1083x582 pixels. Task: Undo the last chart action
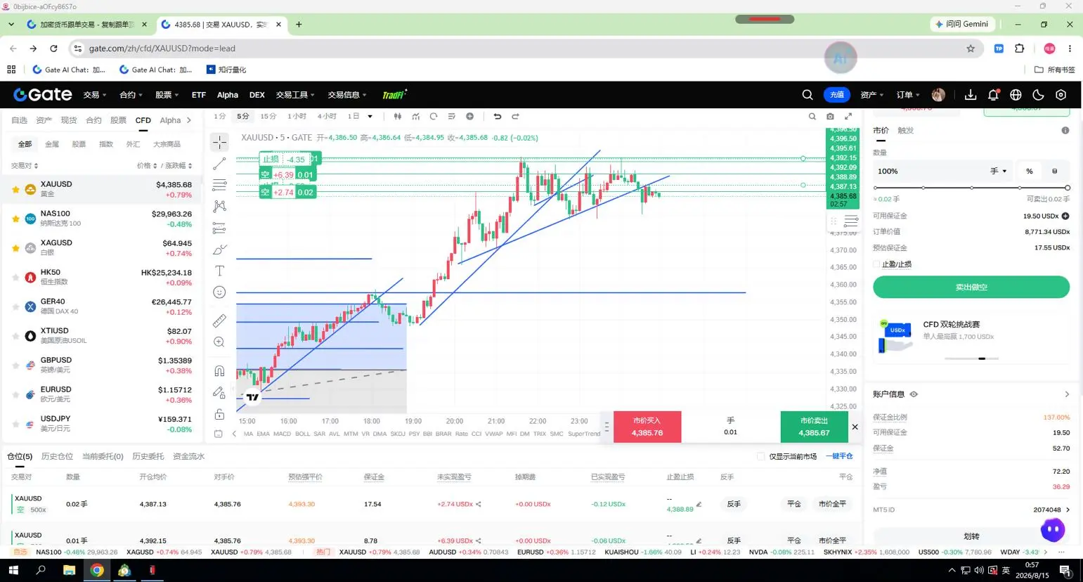pyautogui.click(x=498, y=117)
